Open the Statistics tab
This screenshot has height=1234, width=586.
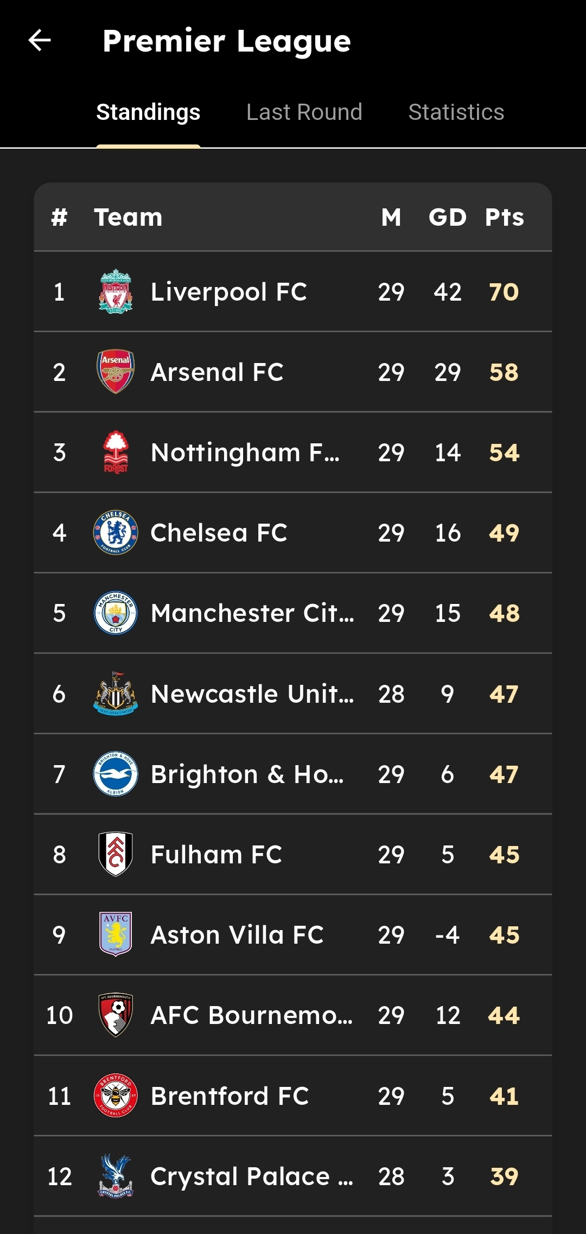[x=456, y=112]
